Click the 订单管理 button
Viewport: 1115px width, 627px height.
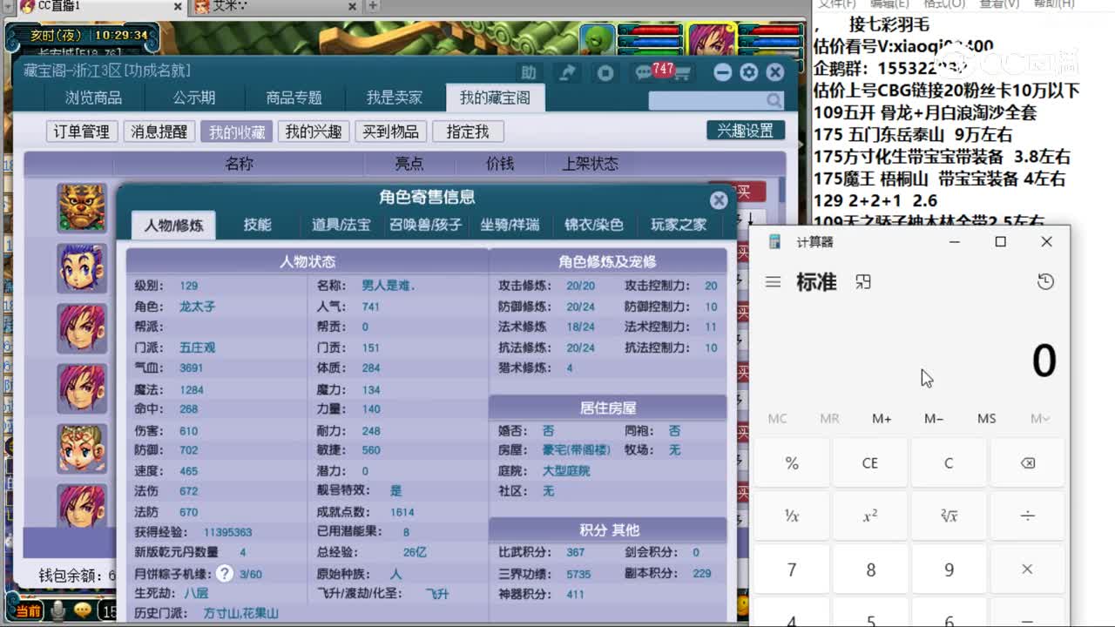tap(81, 131)
